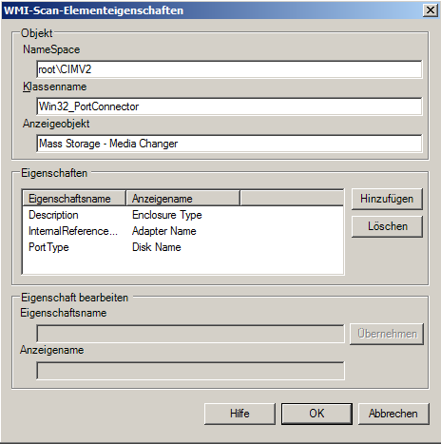Click the Adapter Name display name

[164, 231]
